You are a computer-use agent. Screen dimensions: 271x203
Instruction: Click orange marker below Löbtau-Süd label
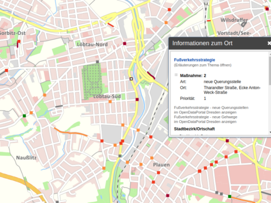click(110, 101)
